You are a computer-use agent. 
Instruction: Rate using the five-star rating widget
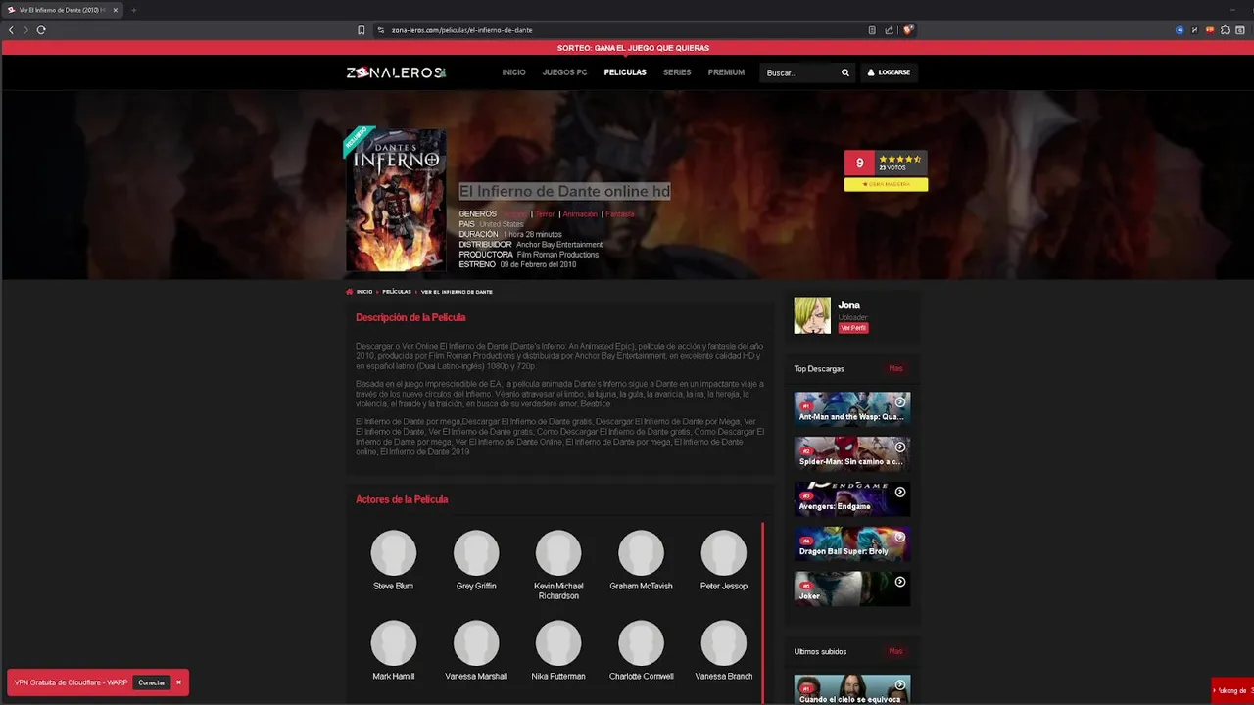coord(899,159)
